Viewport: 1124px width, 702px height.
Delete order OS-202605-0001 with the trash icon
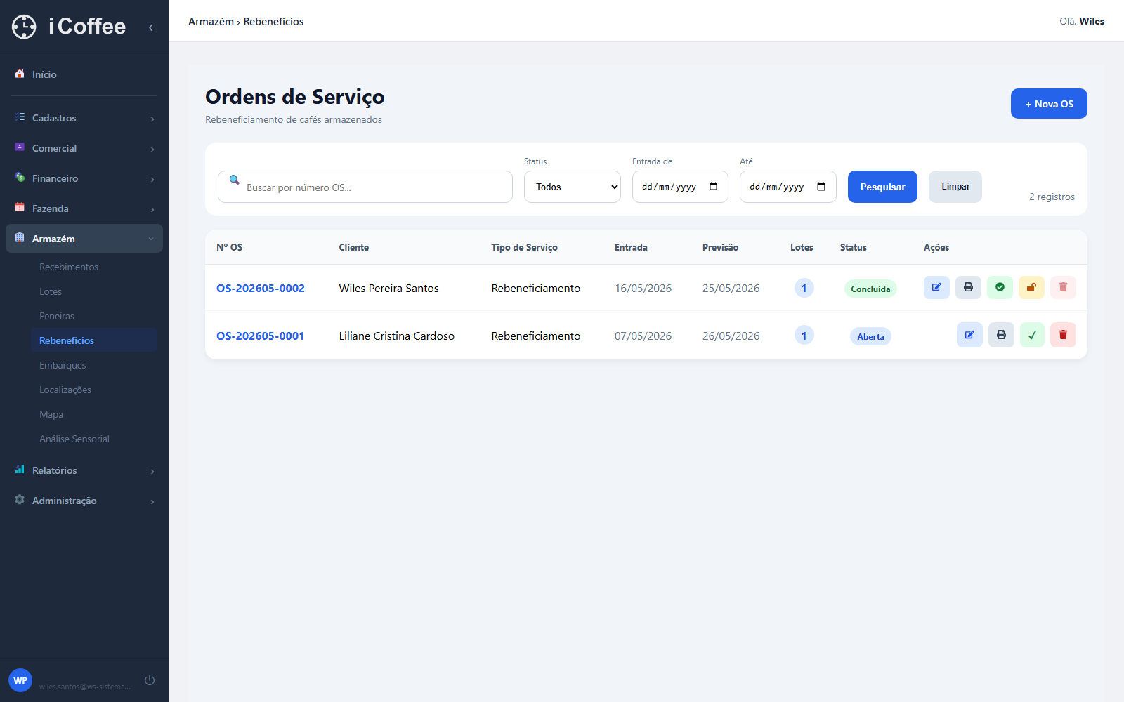click(x=1063, y=335)
